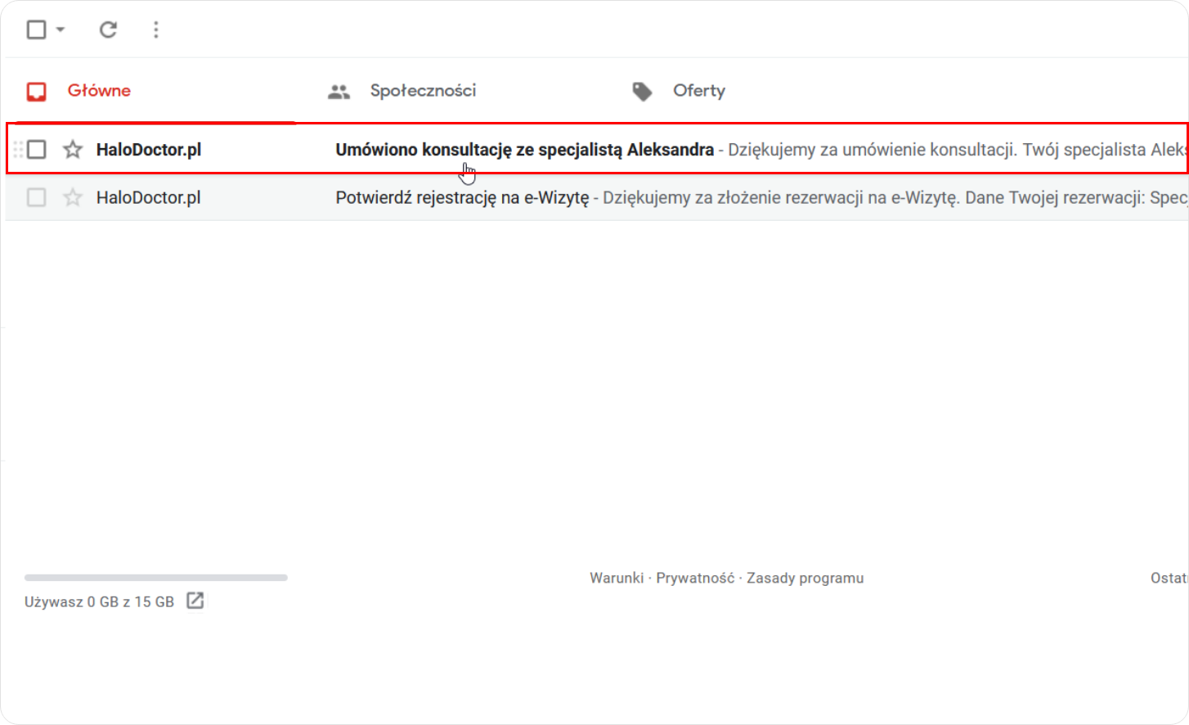The image size is (1189, 725).
Task: Click HaloDoctor.pl sender of Potwierdź rejestrację email
Action: [148, 198]
